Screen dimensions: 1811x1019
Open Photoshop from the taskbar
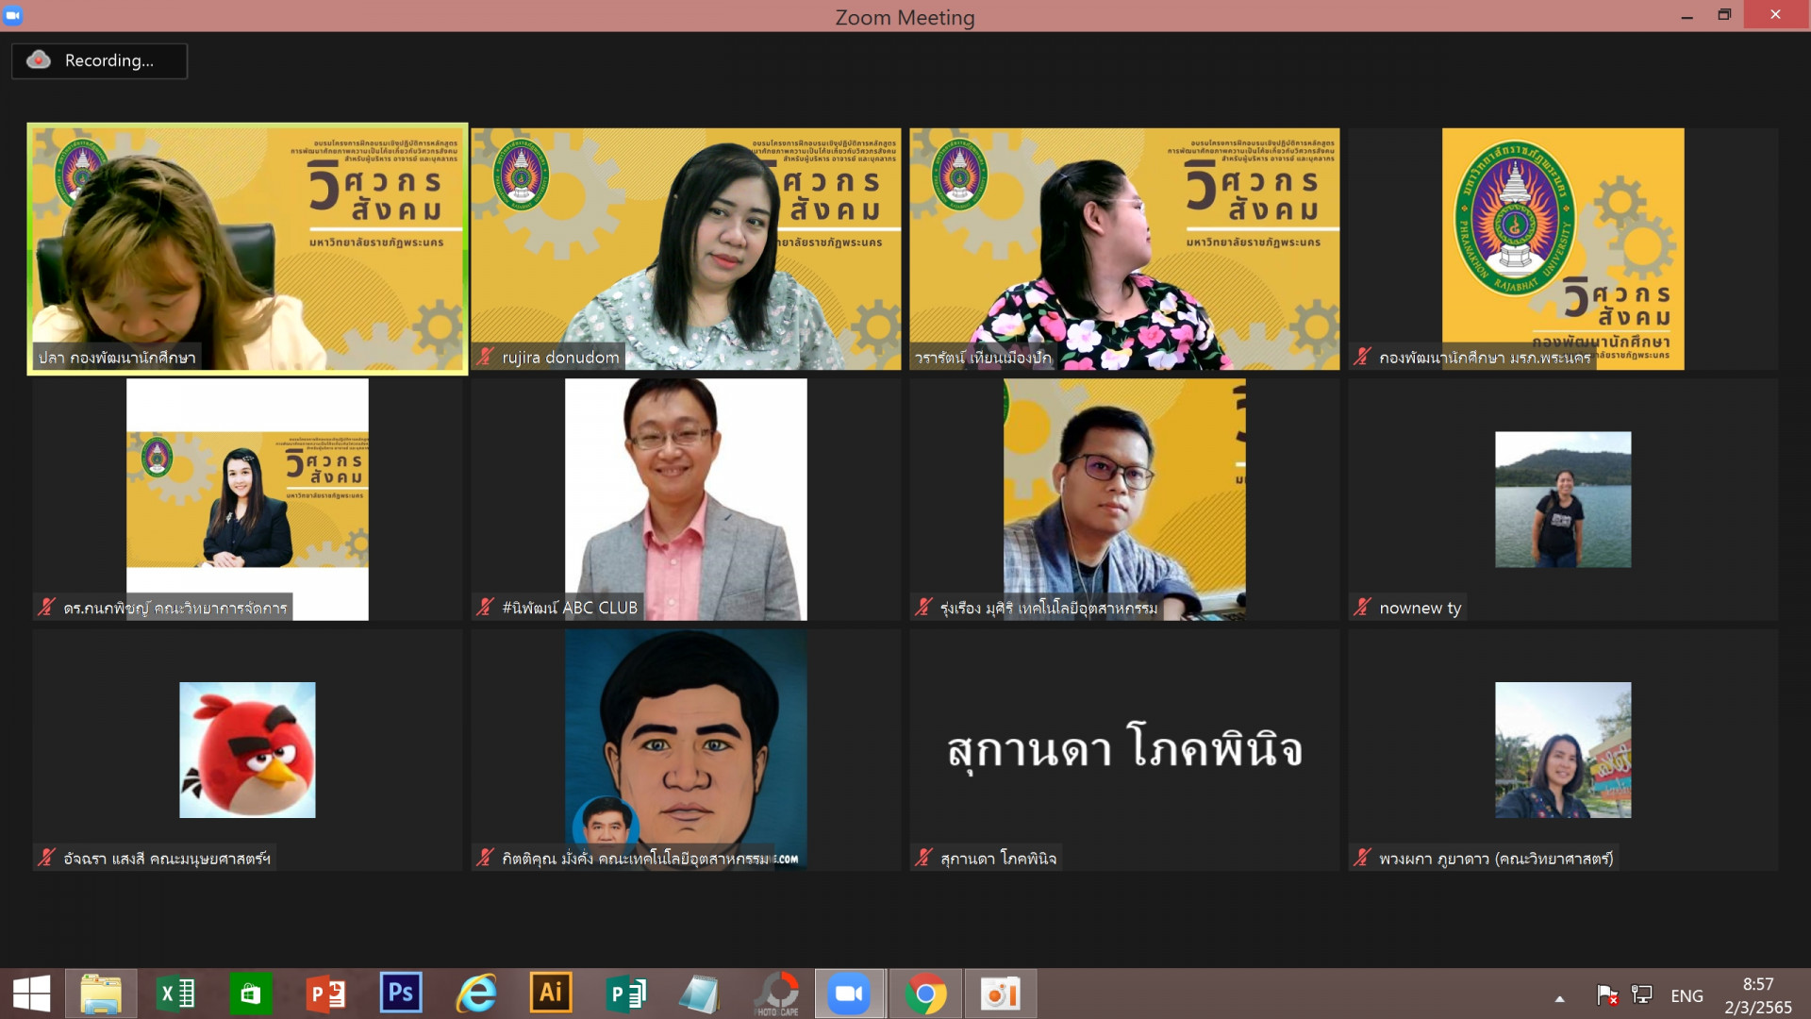[x=401, y=994]
